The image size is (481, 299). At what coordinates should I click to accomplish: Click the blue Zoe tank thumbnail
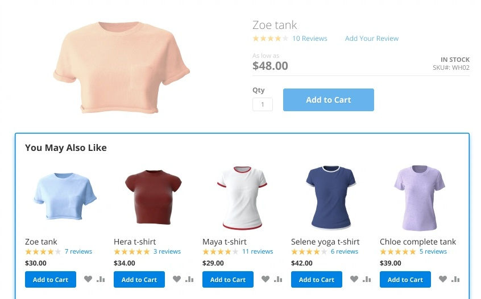(x=65, y=196)
